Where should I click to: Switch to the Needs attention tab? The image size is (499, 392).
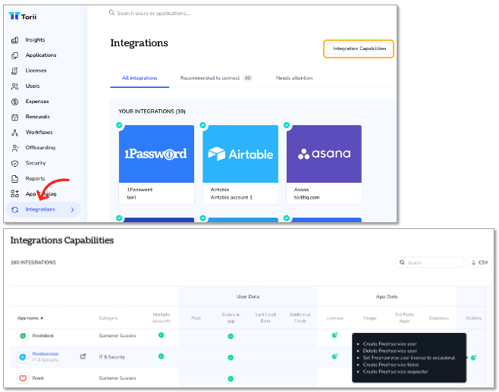click(294, 78)
